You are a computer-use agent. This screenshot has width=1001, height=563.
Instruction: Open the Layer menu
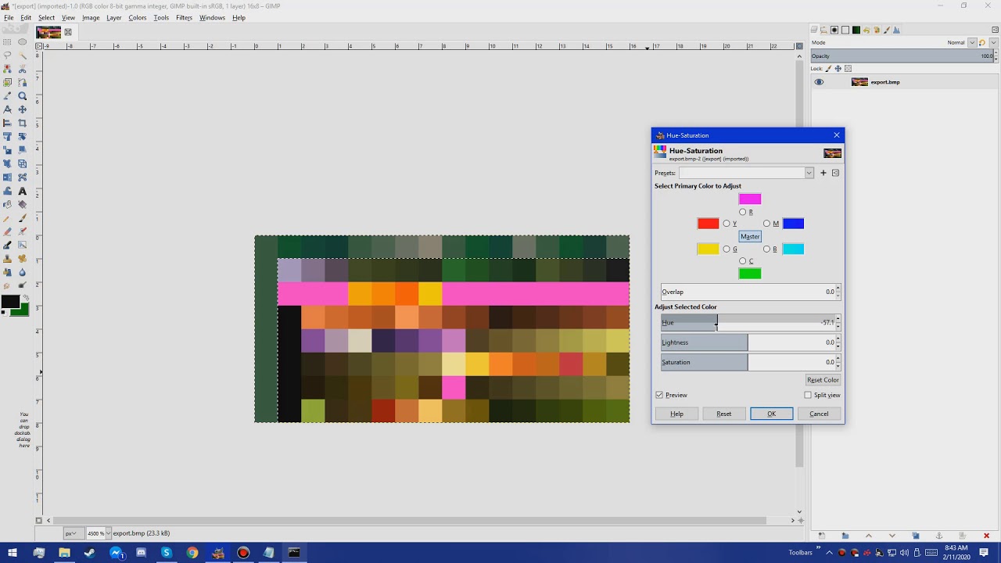(x=114, y=17)
